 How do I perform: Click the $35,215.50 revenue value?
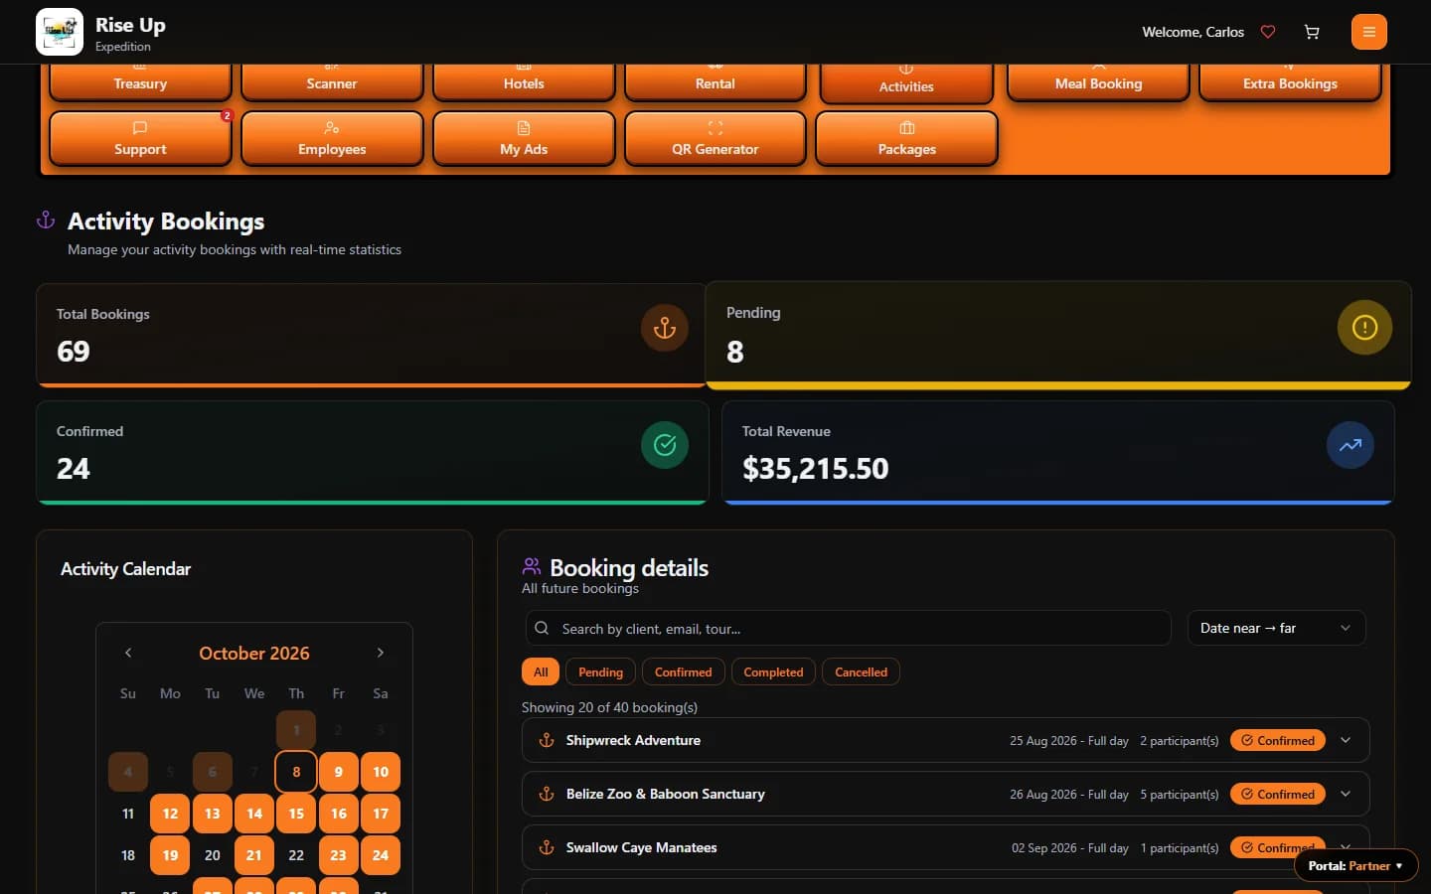816,469
